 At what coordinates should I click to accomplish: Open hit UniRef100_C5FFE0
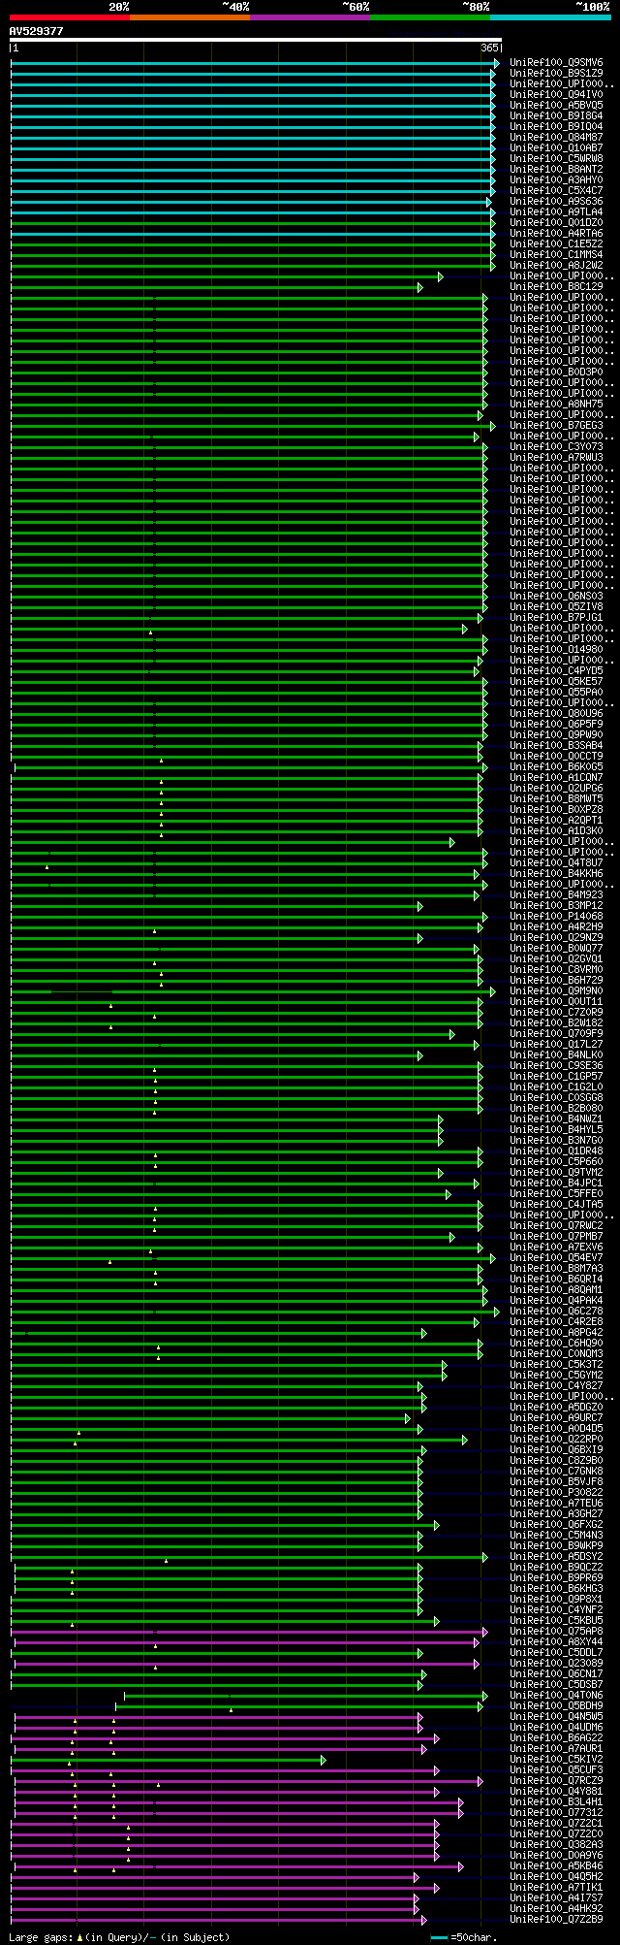pyautogui.click(x=556, y=1194)
